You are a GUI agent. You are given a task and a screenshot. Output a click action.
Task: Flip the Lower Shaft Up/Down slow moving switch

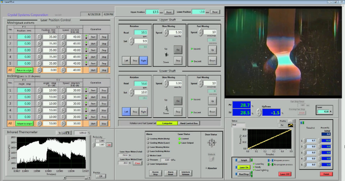click(167, 108)
